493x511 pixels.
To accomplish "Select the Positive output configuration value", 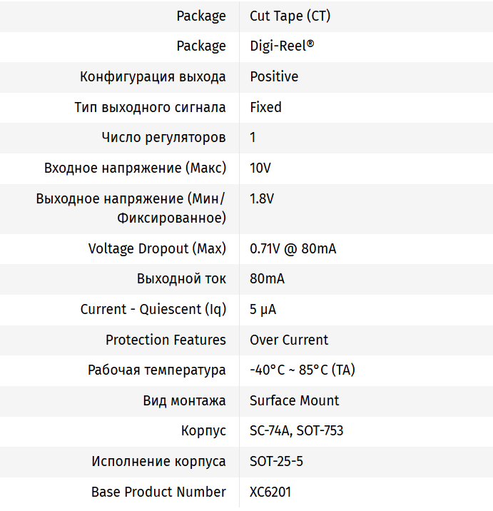I will point(274,77).
